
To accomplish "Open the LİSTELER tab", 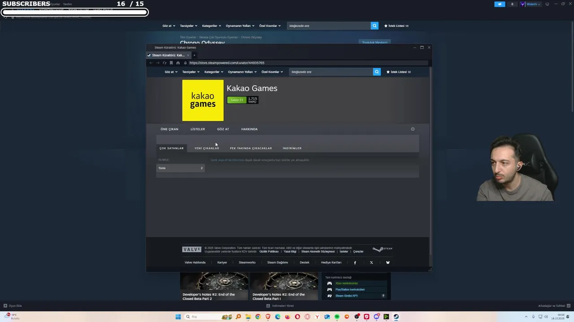I will [198, 129].
